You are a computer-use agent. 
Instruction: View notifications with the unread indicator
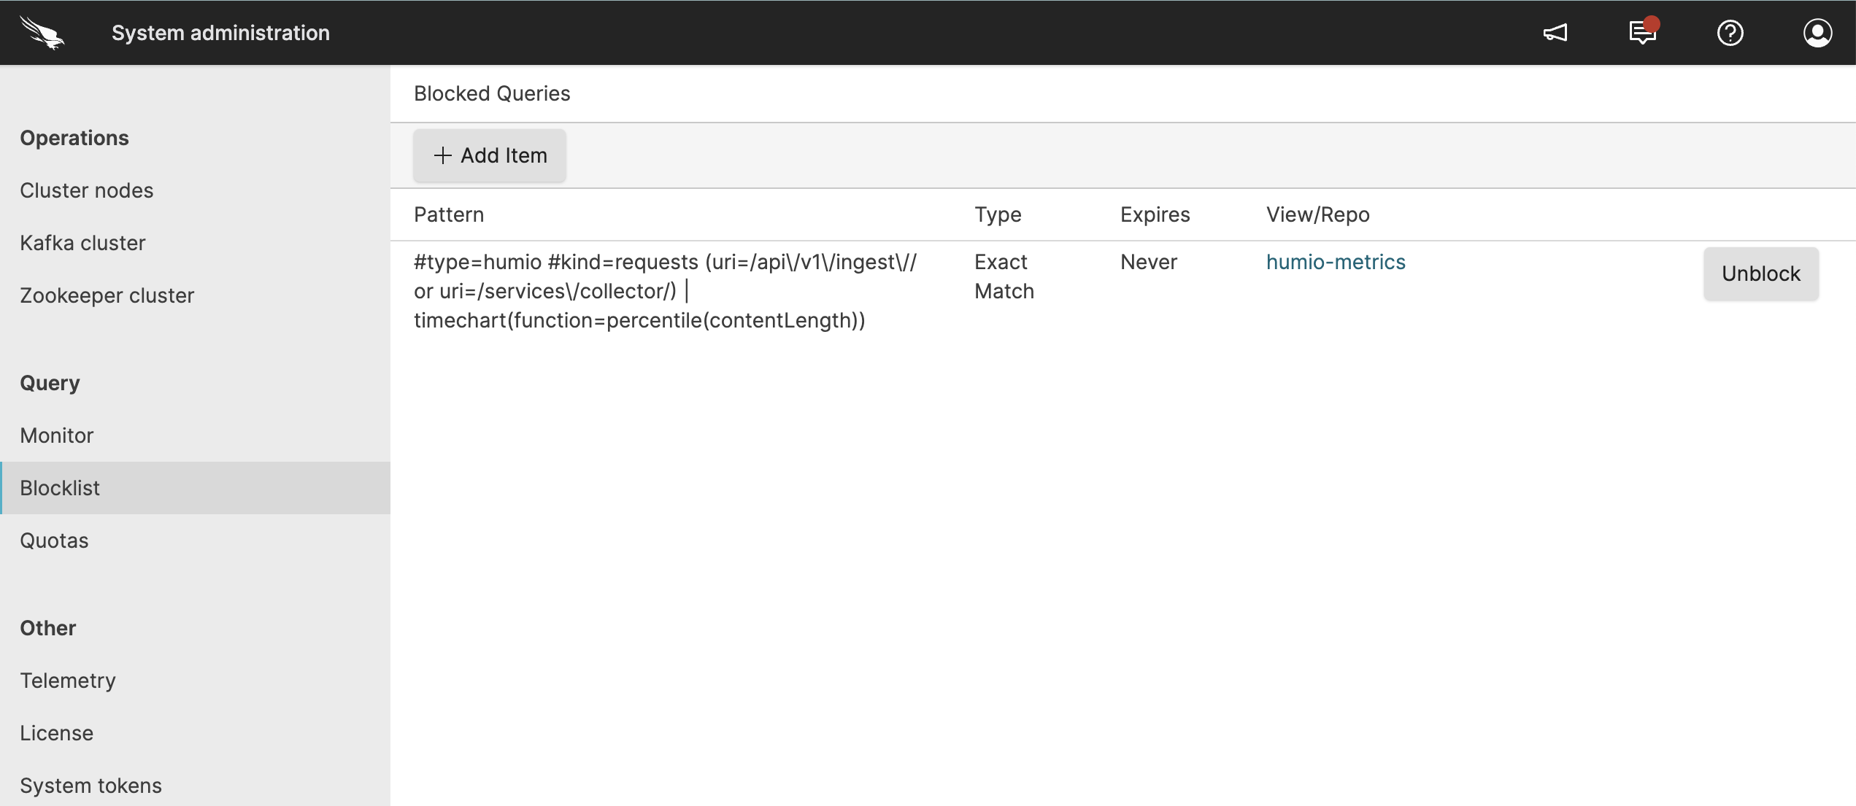click(1642, 33)
